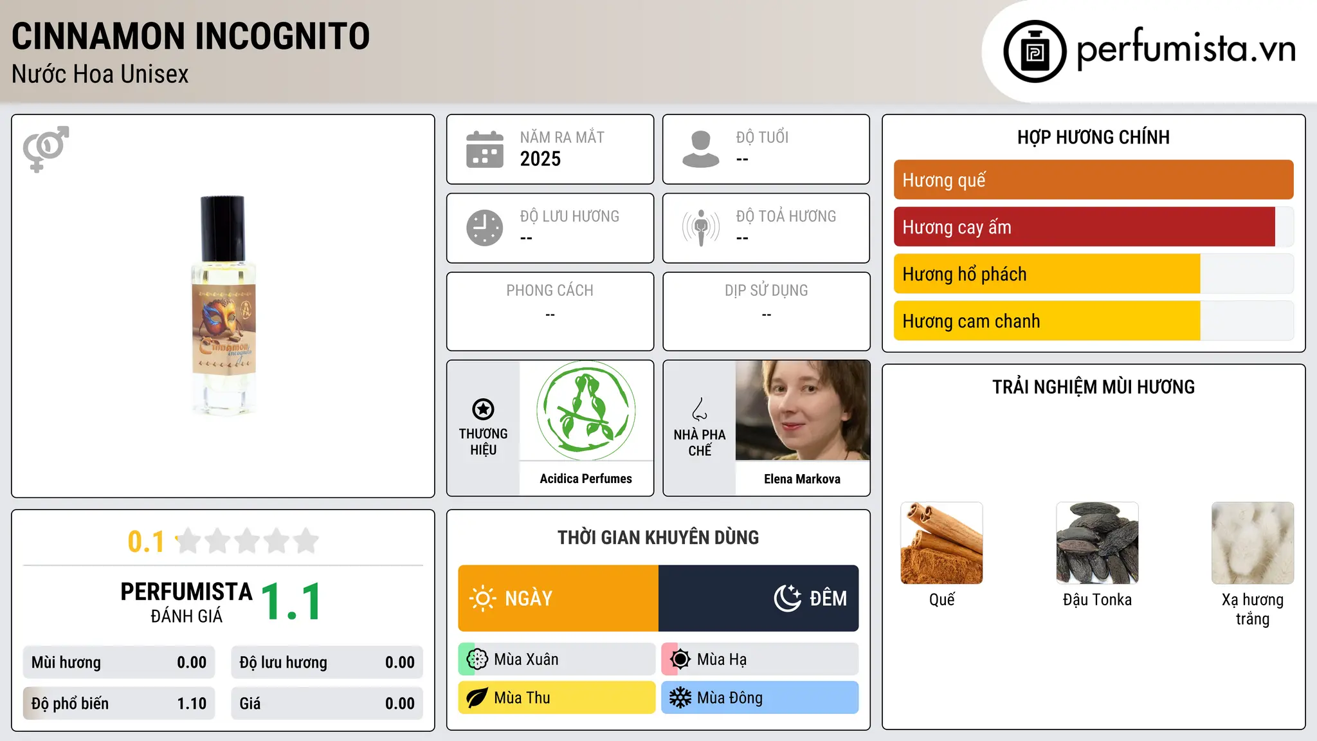Click the Hợp hương chính heading
This screenshot has width=1317, height=741.
click(1093, 137)
